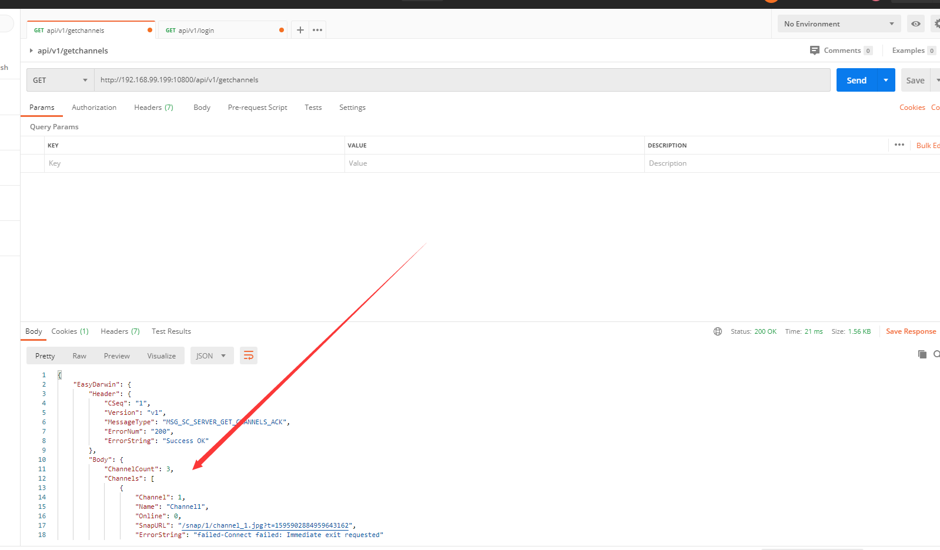Select response Body tab
940x550 pixels.
click(34, 331)
